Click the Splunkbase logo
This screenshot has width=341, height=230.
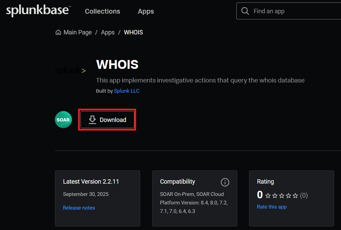38,11
